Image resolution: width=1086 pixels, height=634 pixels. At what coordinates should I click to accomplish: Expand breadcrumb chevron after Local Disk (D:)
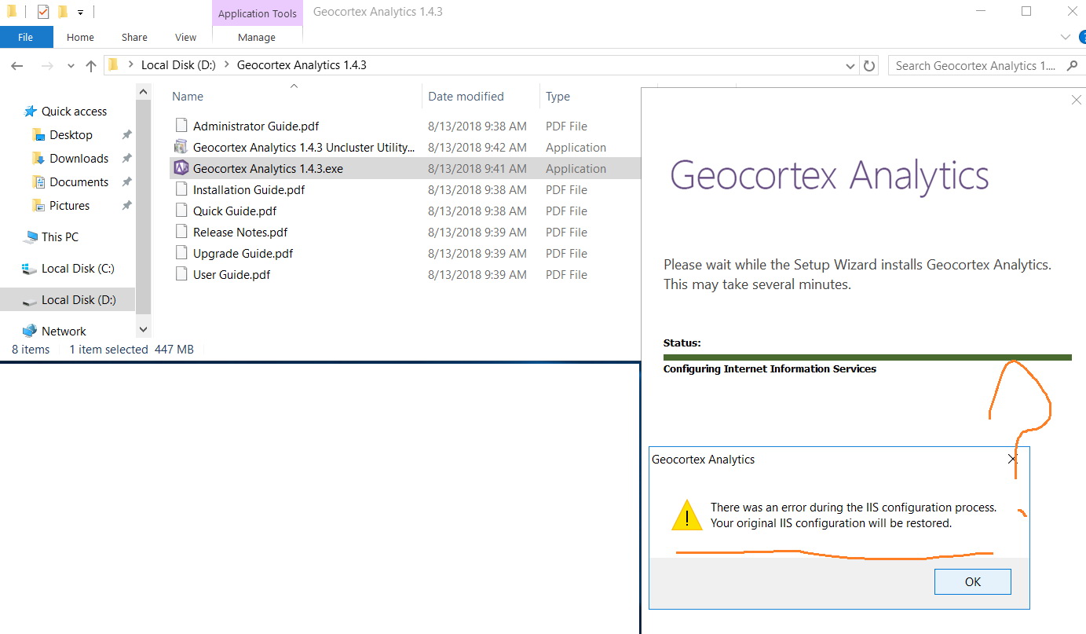pos(226,65)
